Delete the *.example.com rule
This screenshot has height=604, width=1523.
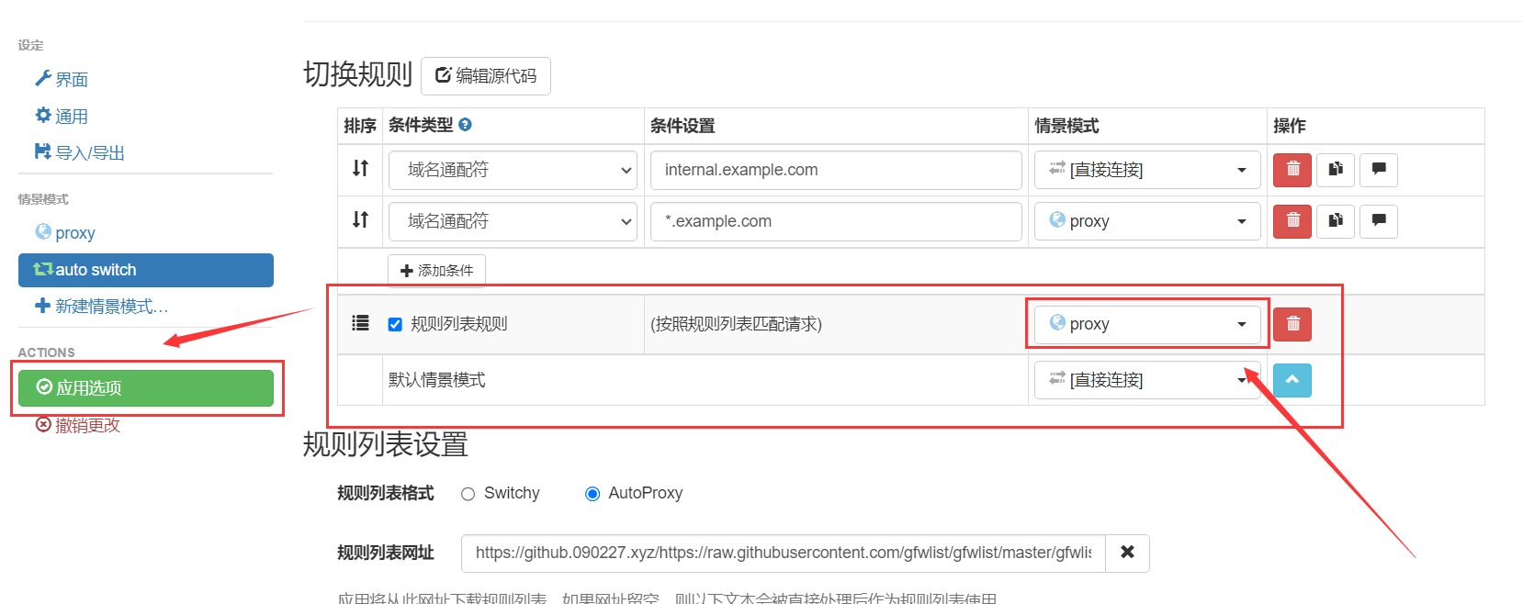[1292, 221]
